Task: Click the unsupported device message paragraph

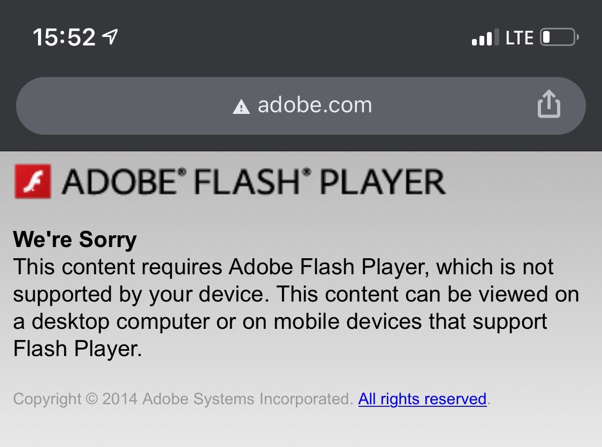Action: tap(296, 308)
